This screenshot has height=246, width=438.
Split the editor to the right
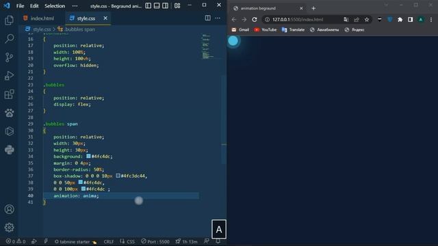[x=208, y=18]
